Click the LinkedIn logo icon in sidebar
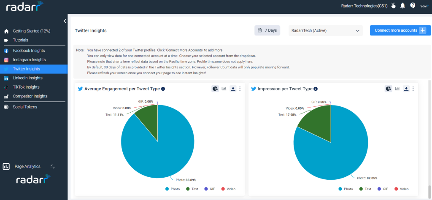 pos(6,78)
